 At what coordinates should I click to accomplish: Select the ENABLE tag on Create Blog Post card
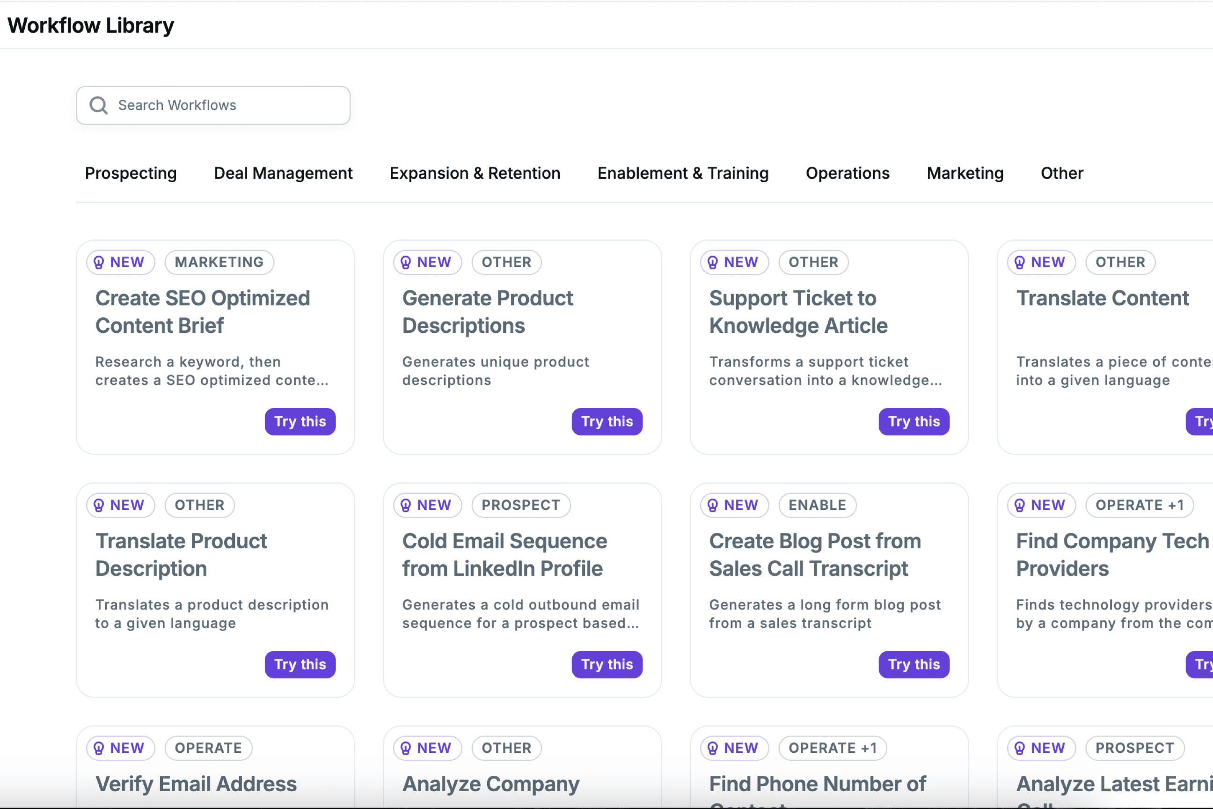click(817, 505)
